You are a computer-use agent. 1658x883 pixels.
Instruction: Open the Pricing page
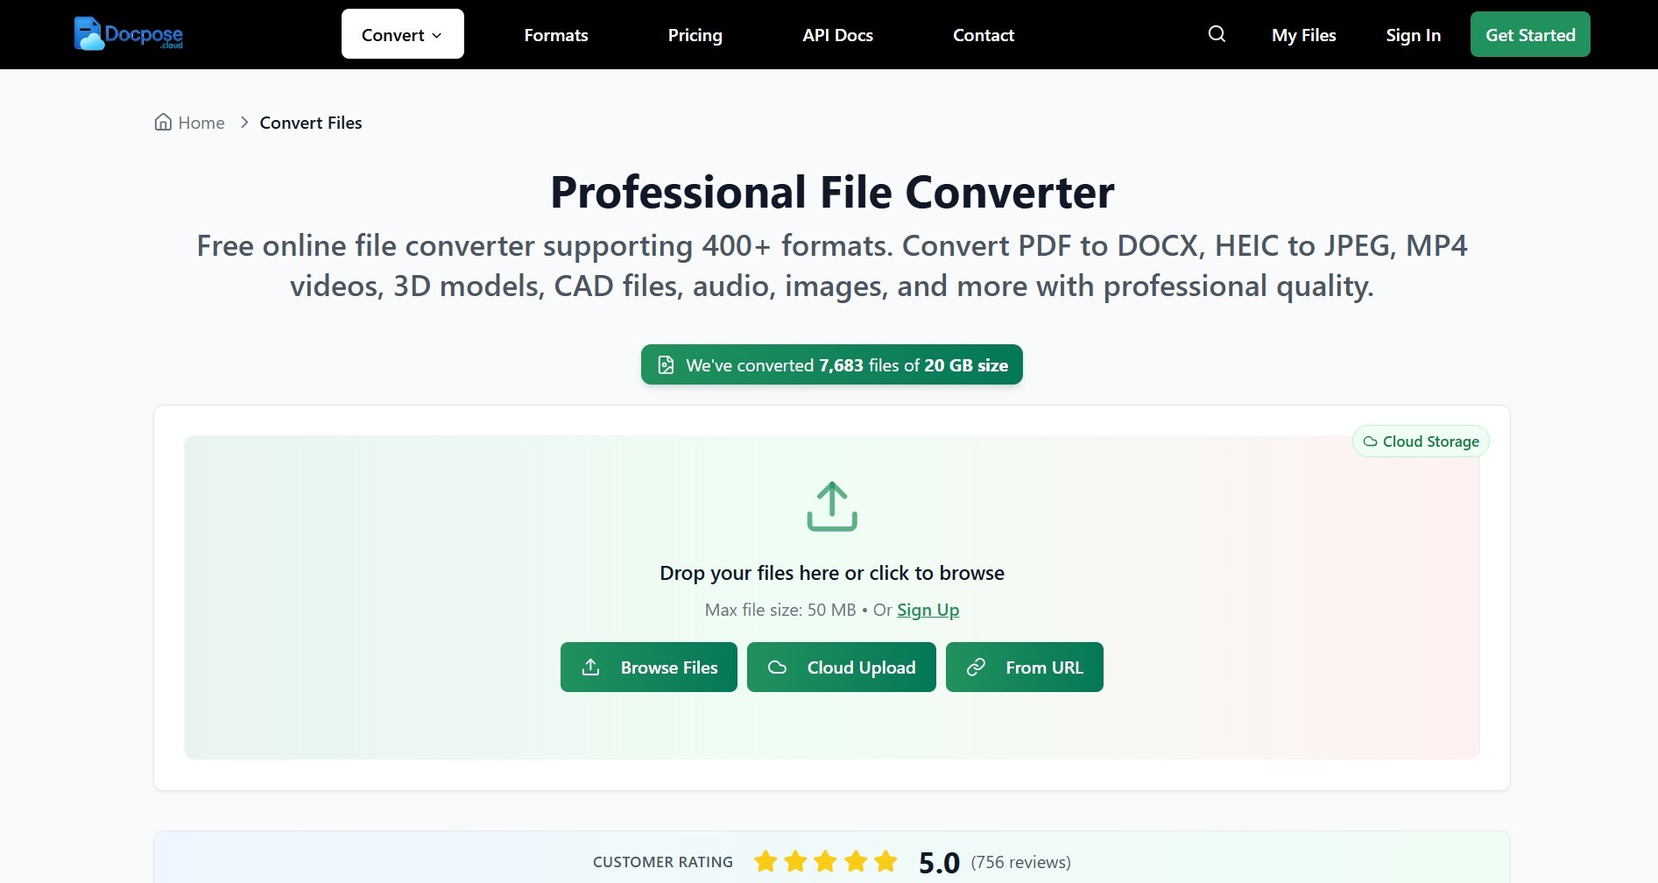(695, 35)
